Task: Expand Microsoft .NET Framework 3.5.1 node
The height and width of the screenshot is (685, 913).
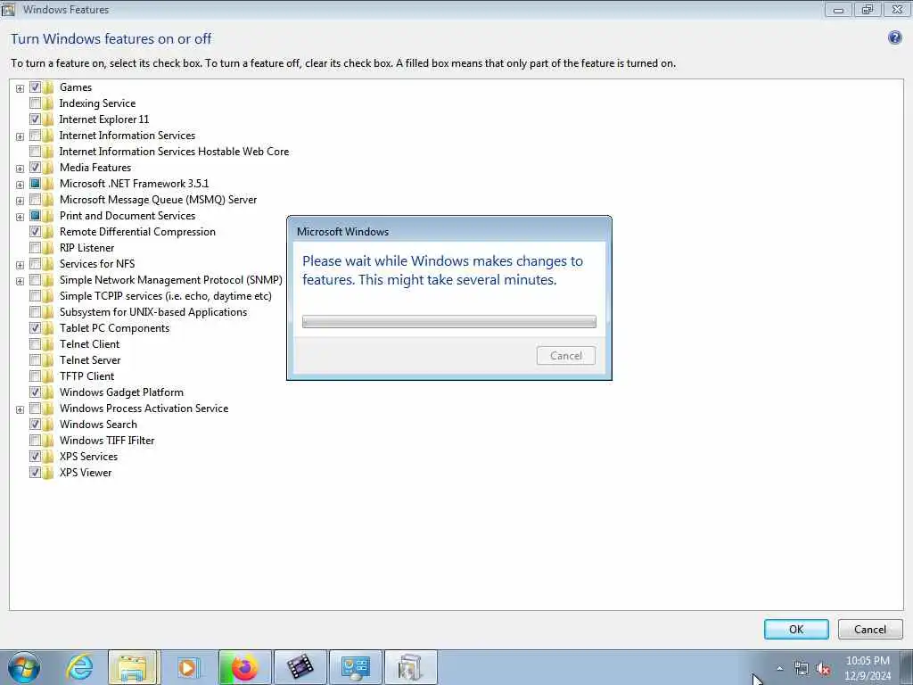Action: [20, 186]
